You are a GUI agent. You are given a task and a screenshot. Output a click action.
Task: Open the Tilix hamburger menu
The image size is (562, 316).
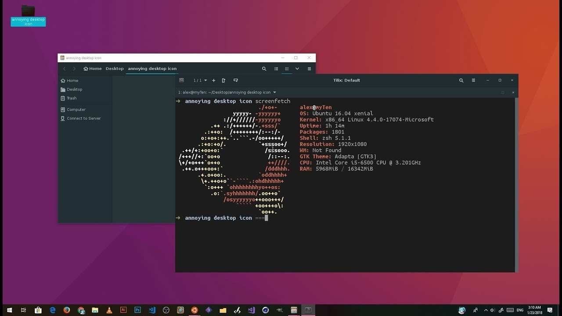pos(473,80)
